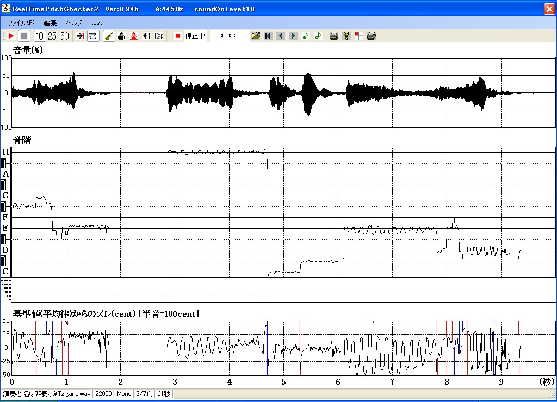This screenshot has width=557, height=402.
Task: Click the RealTimePitchChecker2 app icon in title bar
Action: pos(5,9)
